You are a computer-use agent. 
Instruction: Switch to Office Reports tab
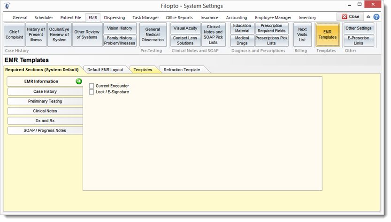coord(179,18)
